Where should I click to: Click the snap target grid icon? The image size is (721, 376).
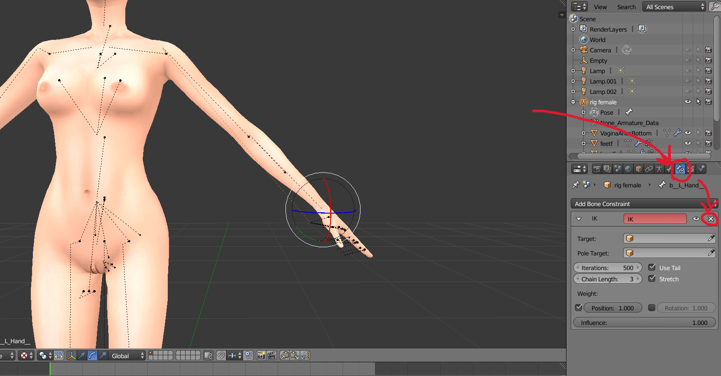coord(249,356)
